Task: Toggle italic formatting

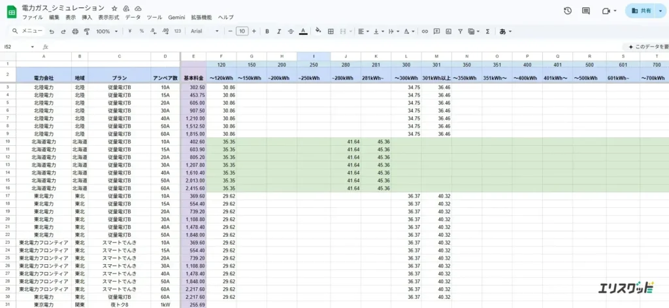Action: click(279, 31)
